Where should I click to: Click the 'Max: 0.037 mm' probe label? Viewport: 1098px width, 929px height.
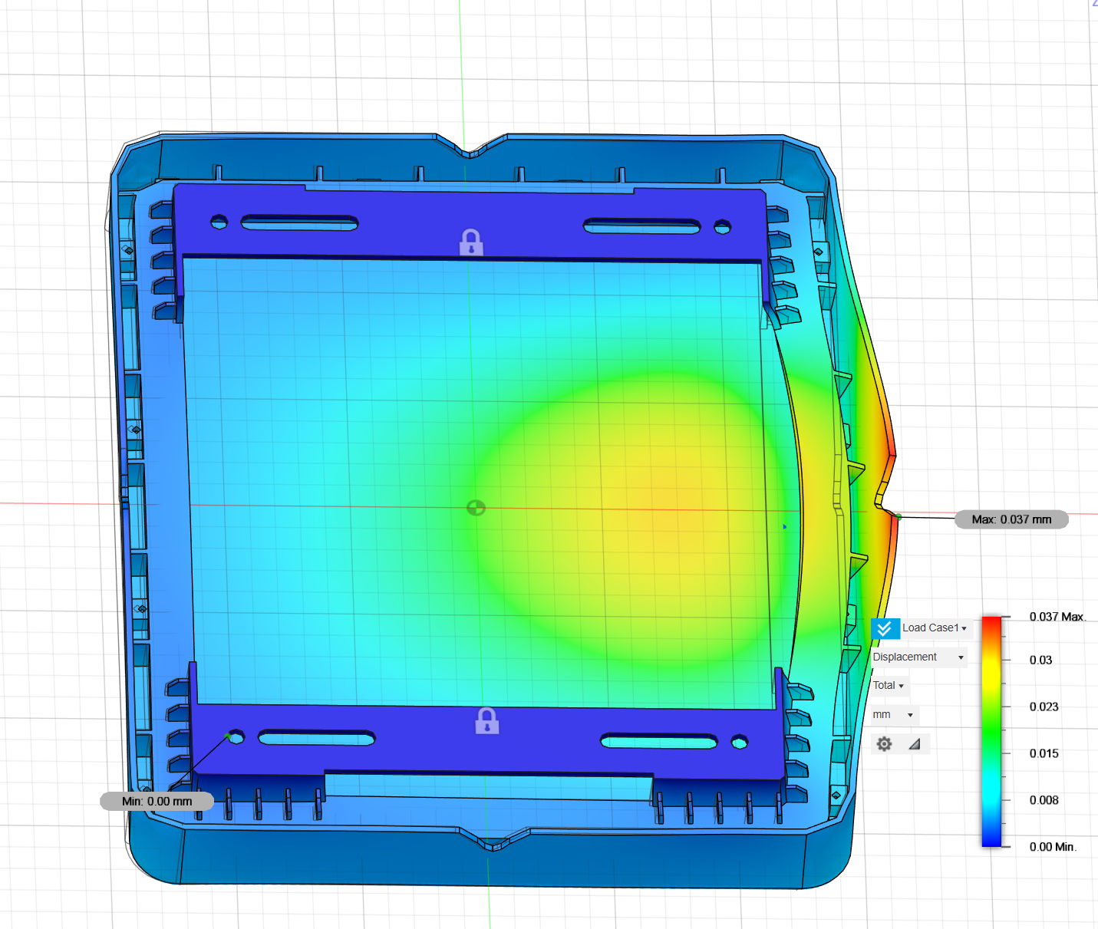pyautogui.click(x=1011, y=520)
